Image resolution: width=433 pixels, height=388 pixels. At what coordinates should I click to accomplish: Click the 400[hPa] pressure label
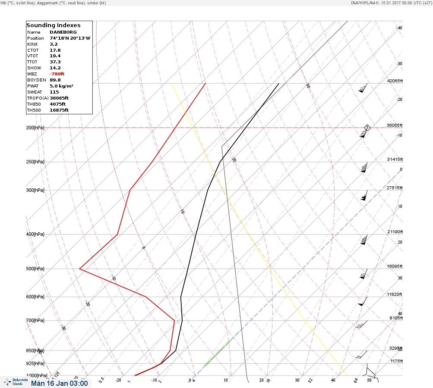point(35,234)
